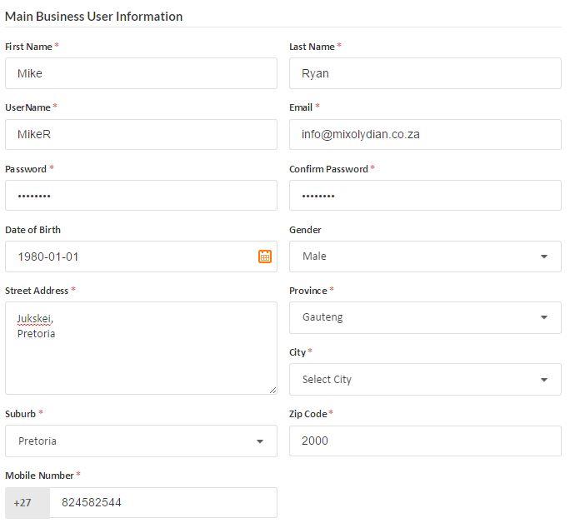Click the Confirm Password input field
The image size is (570, 523).
coord(425,196)
